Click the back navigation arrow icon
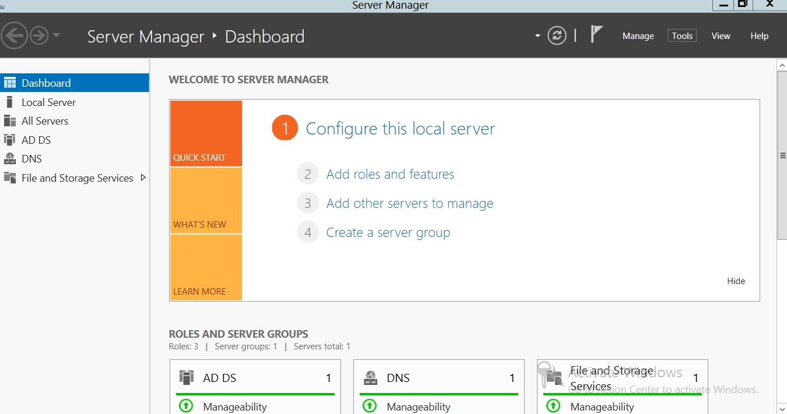This screenshot has width=787, height=414. (14, 36)
